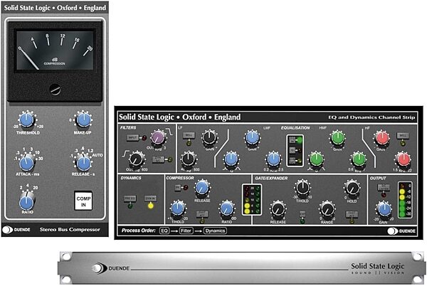
Task: Click the compressor gain reduction LED meter
Action: click(x=252, y=199)
